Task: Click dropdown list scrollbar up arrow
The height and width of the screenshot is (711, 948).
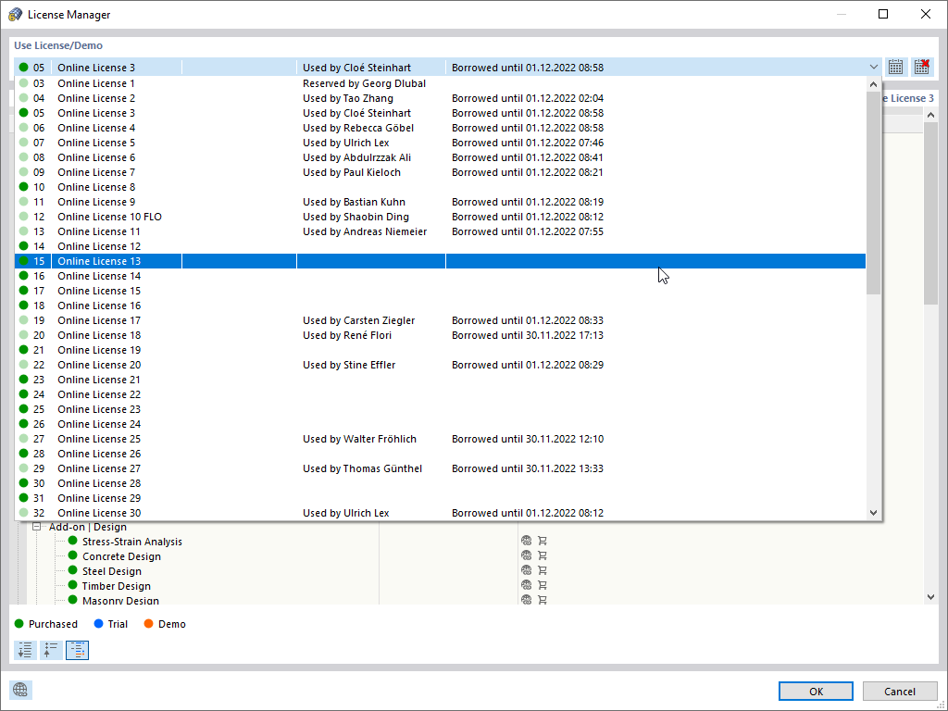Action: click(x=873, y=84)
